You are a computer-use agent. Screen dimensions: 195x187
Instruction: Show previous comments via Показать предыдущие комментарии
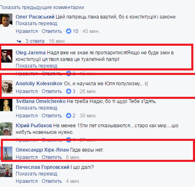click(42, 7)
